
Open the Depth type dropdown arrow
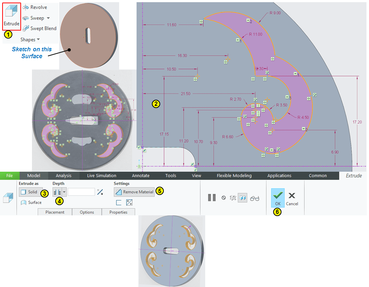click(x=64, y=192)
